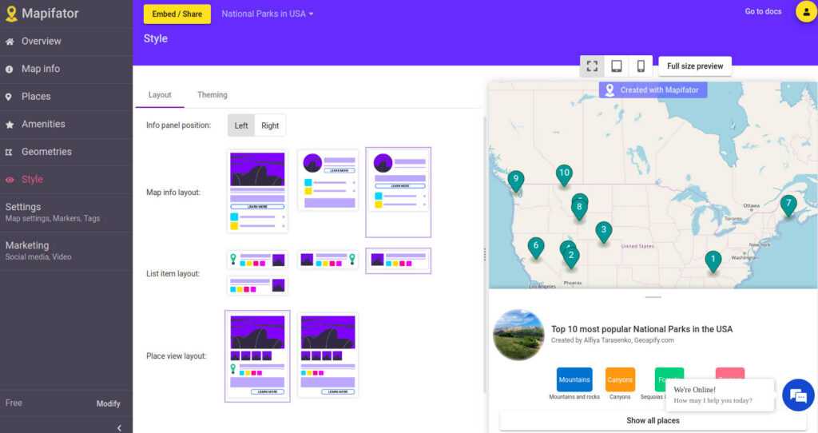The image size is (818, 433).
Task: Switch to the Theming tab
Action: 212,95
